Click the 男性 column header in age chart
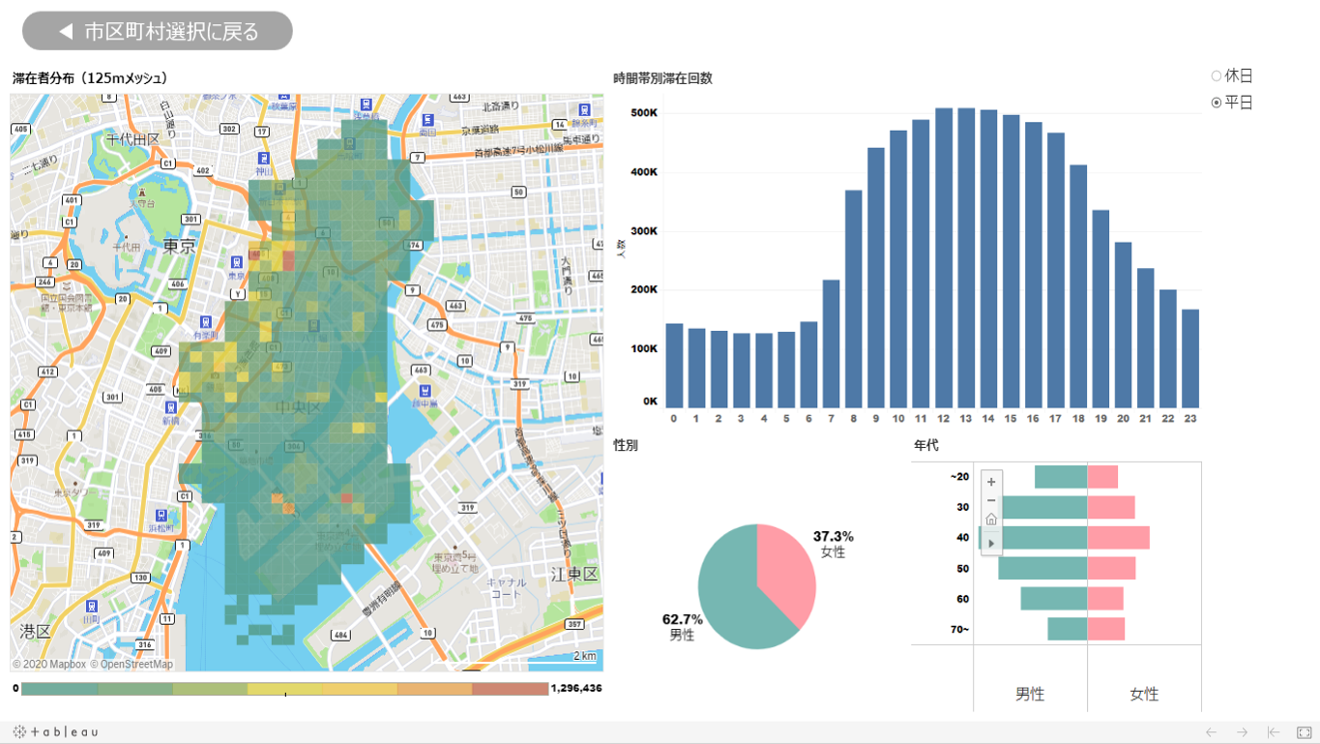 [x=1030, y=694]
